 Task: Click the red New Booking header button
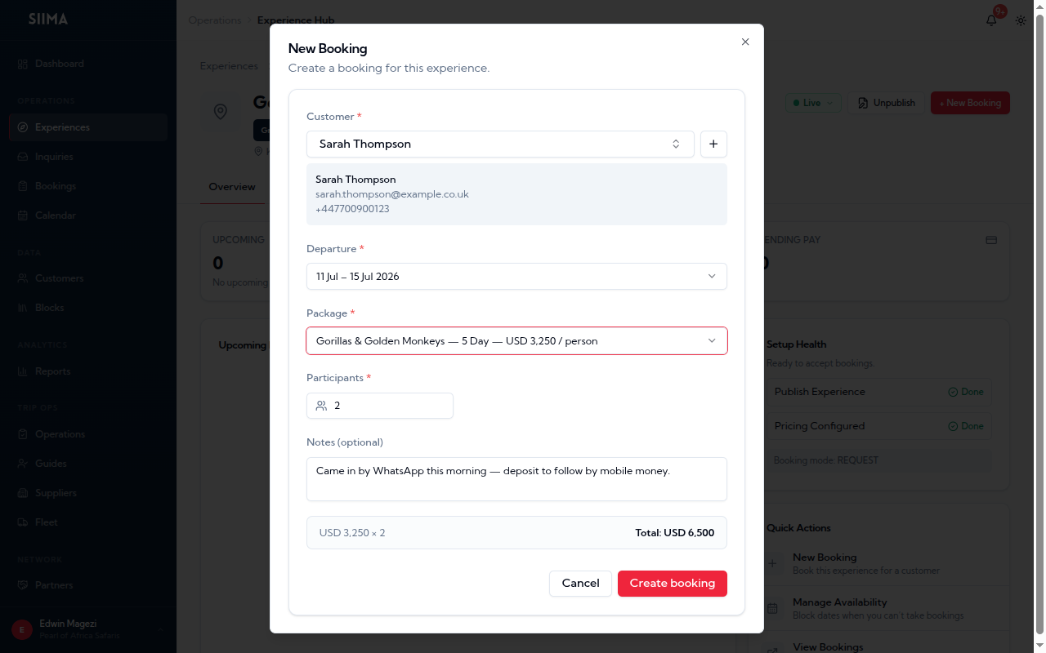pyautogui.click(x=970, y=103)
